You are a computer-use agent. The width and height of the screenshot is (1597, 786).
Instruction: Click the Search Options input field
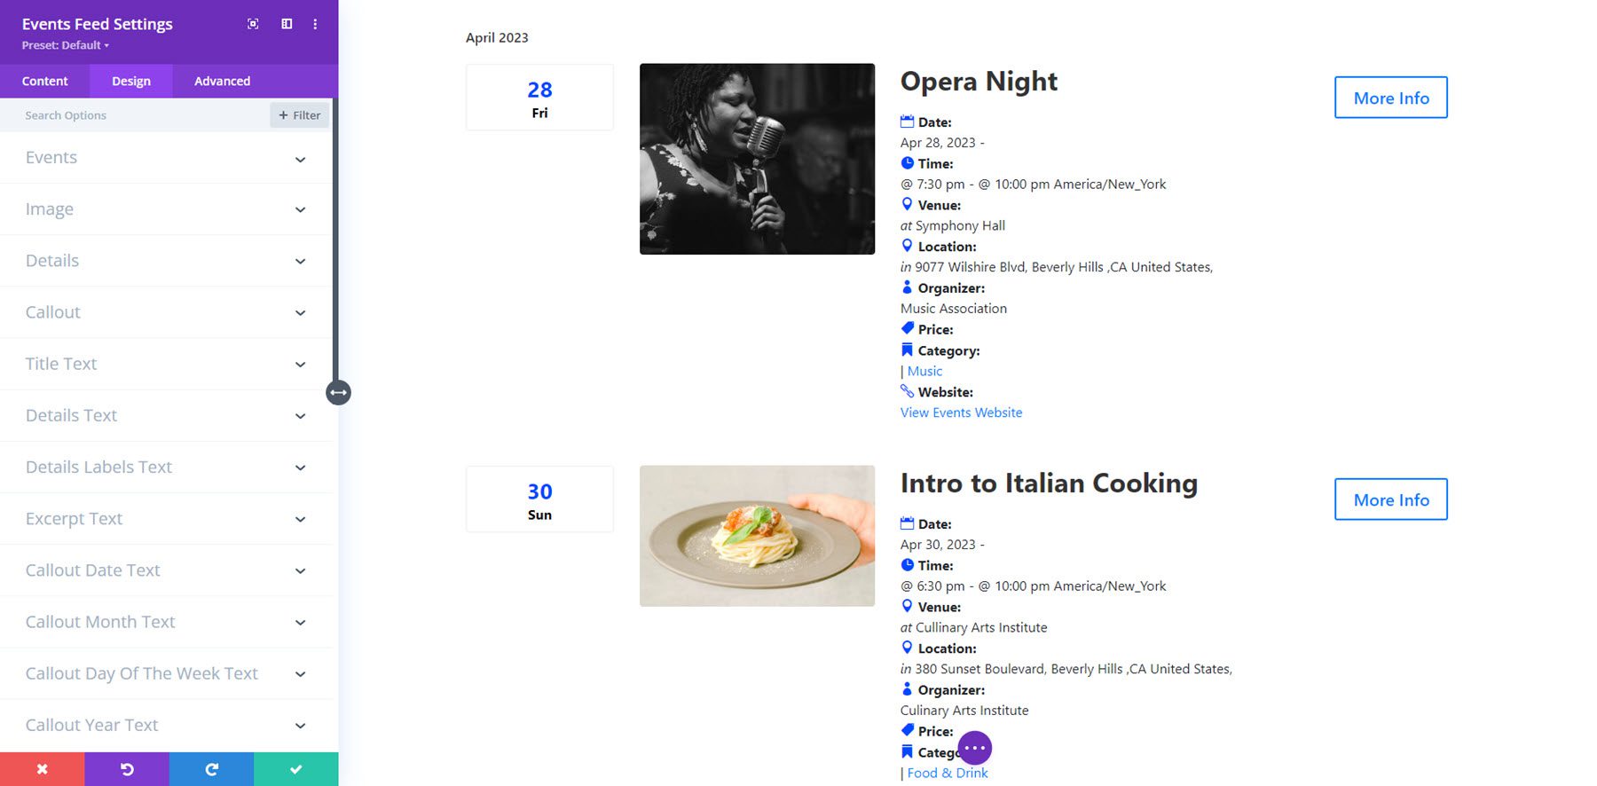click(x=142, y=115)
